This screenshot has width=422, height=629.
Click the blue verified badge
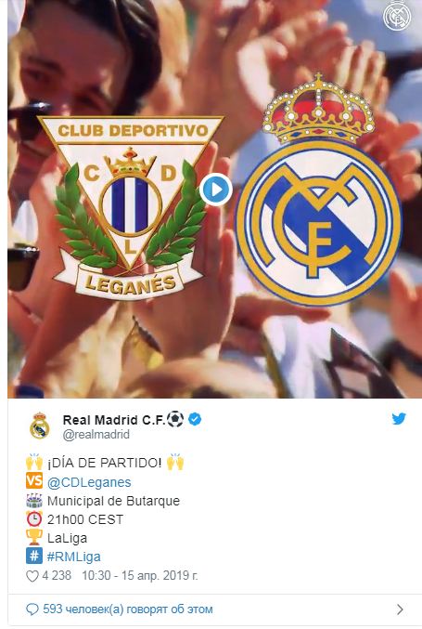(195, 420)
